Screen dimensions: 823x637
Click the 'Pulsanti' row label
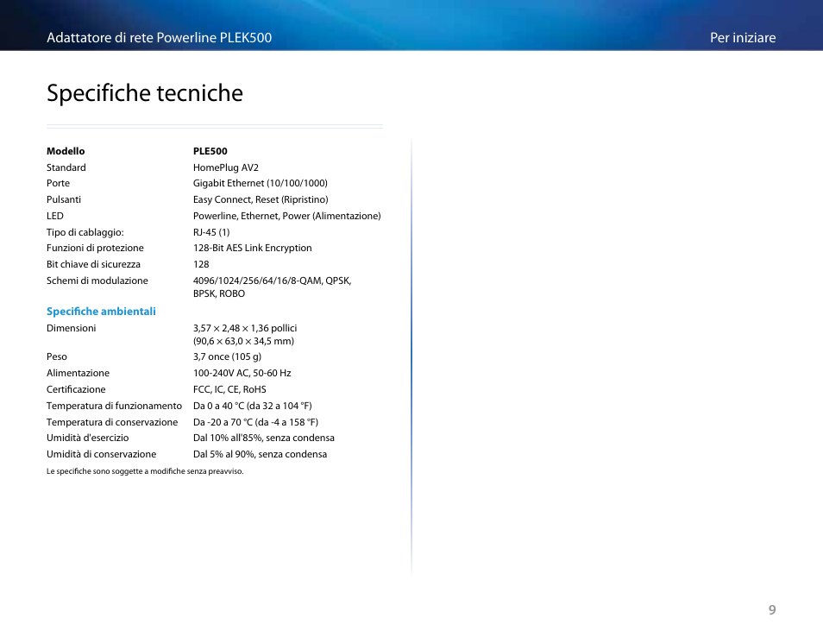[x=64, y=199]
